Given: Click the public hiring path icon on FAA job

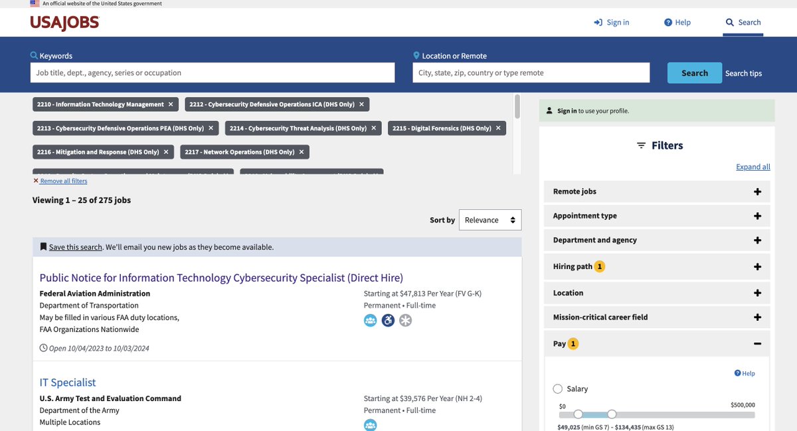Looking at the screenshot, I should pos(371,321).
